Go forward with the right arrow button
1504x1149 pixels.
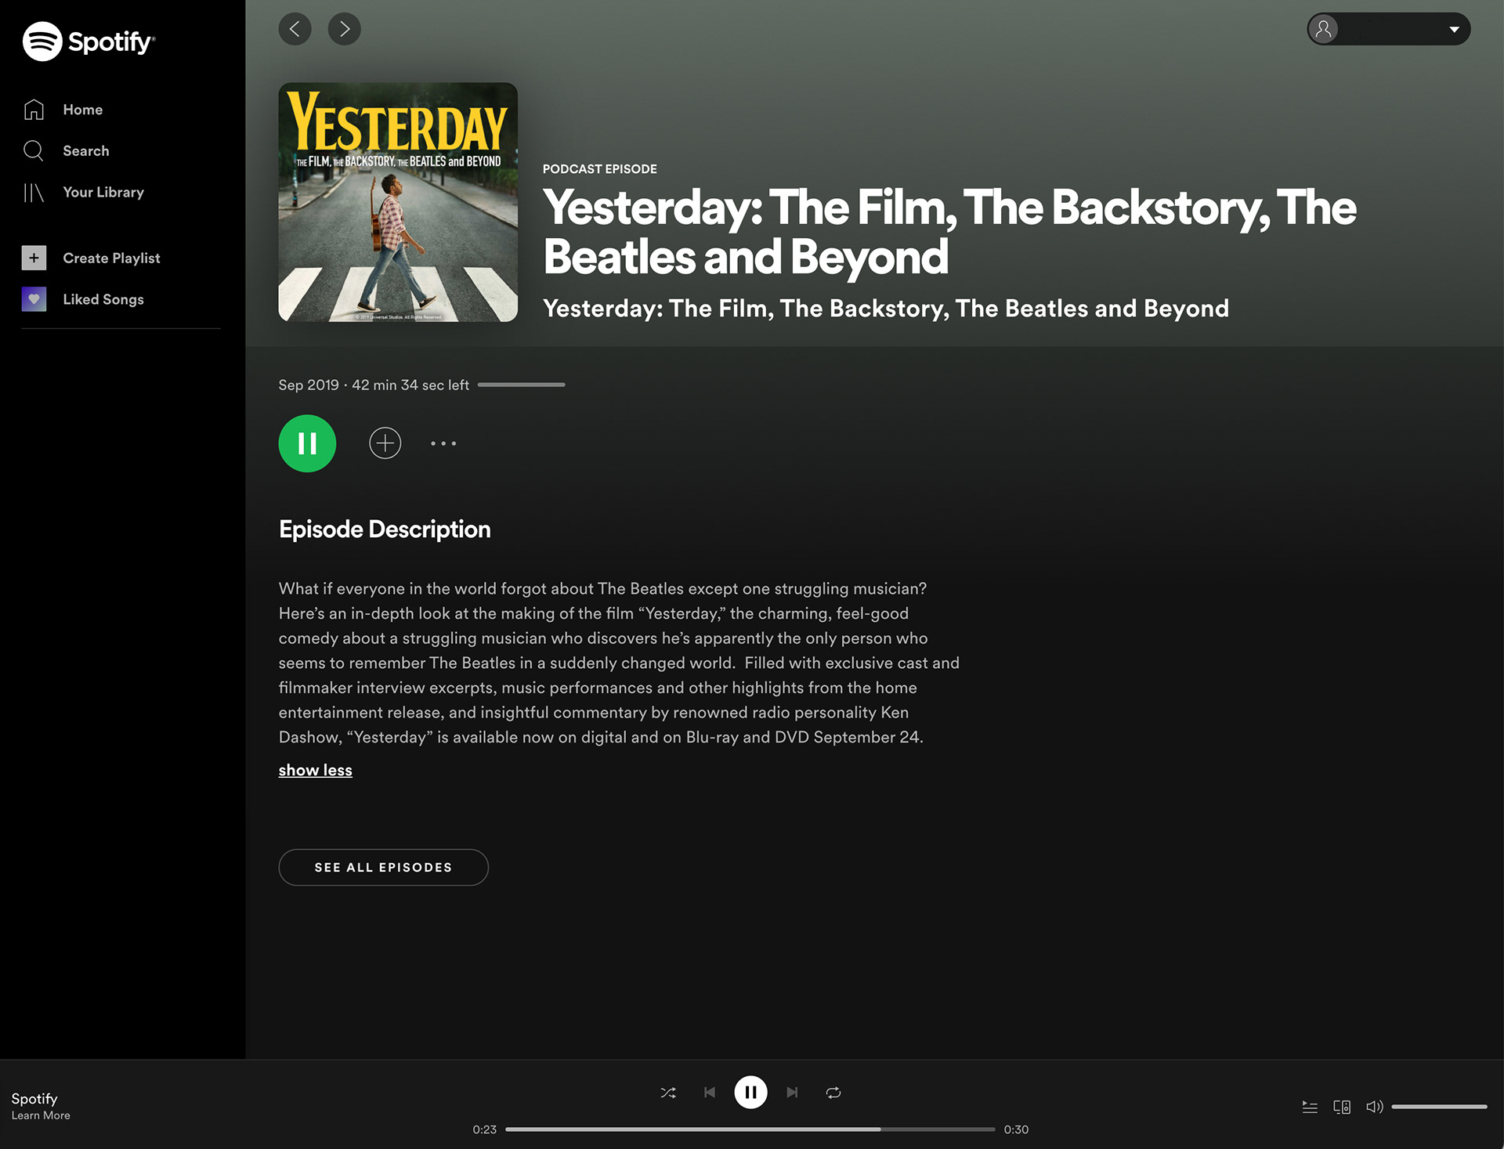[344, 29]
